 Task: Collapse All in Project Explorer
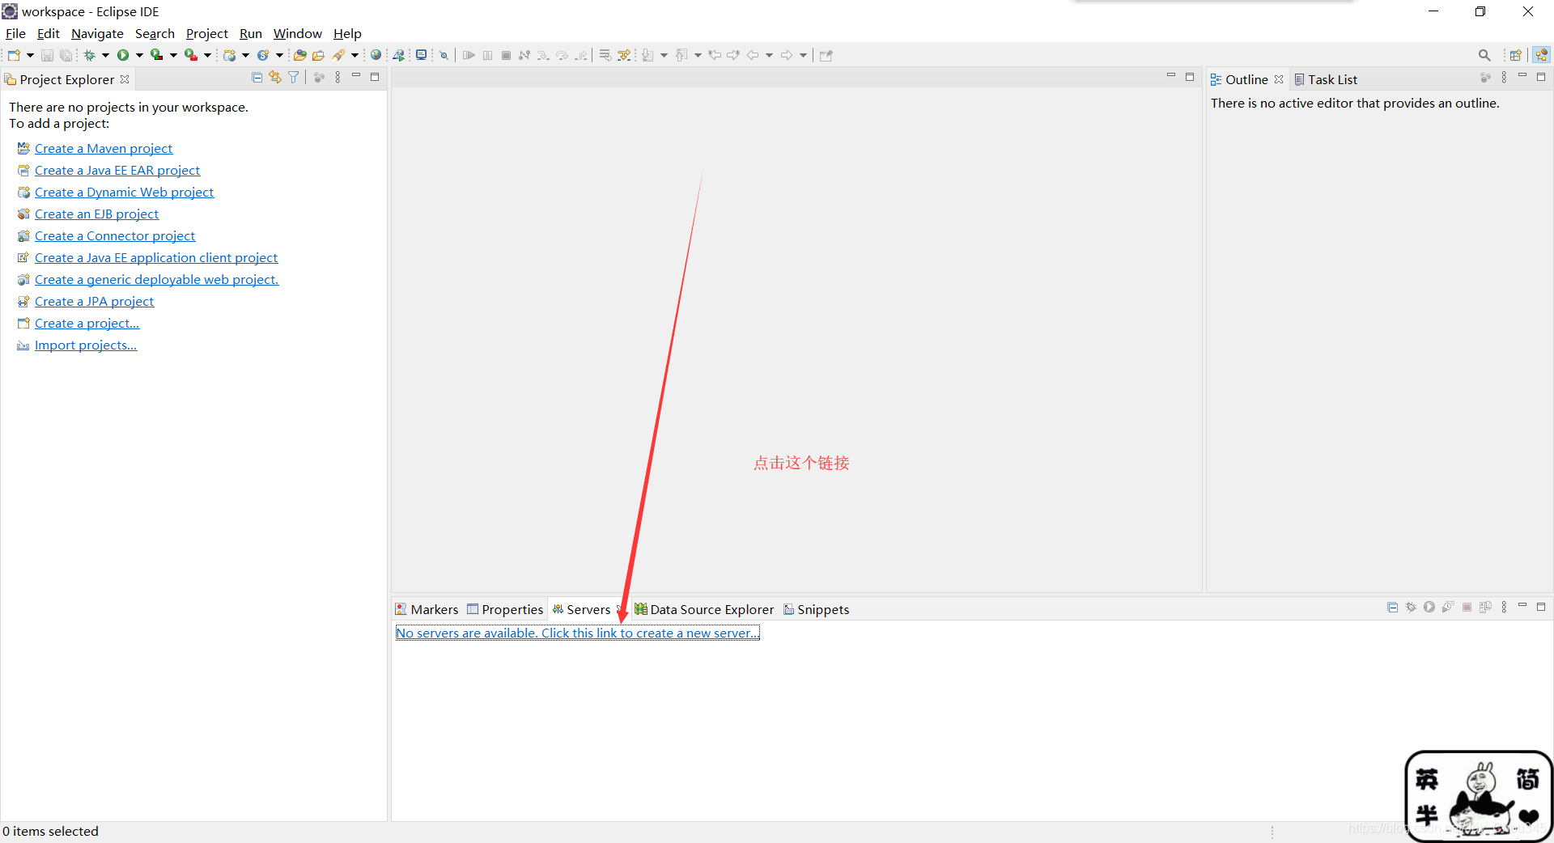click(257, 78)
